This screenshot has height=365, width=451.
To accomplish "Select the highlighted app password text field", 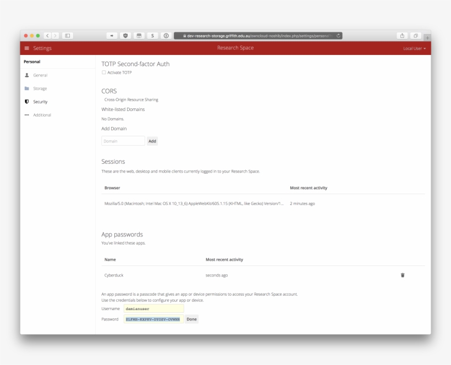I will (x=153, y=319).
